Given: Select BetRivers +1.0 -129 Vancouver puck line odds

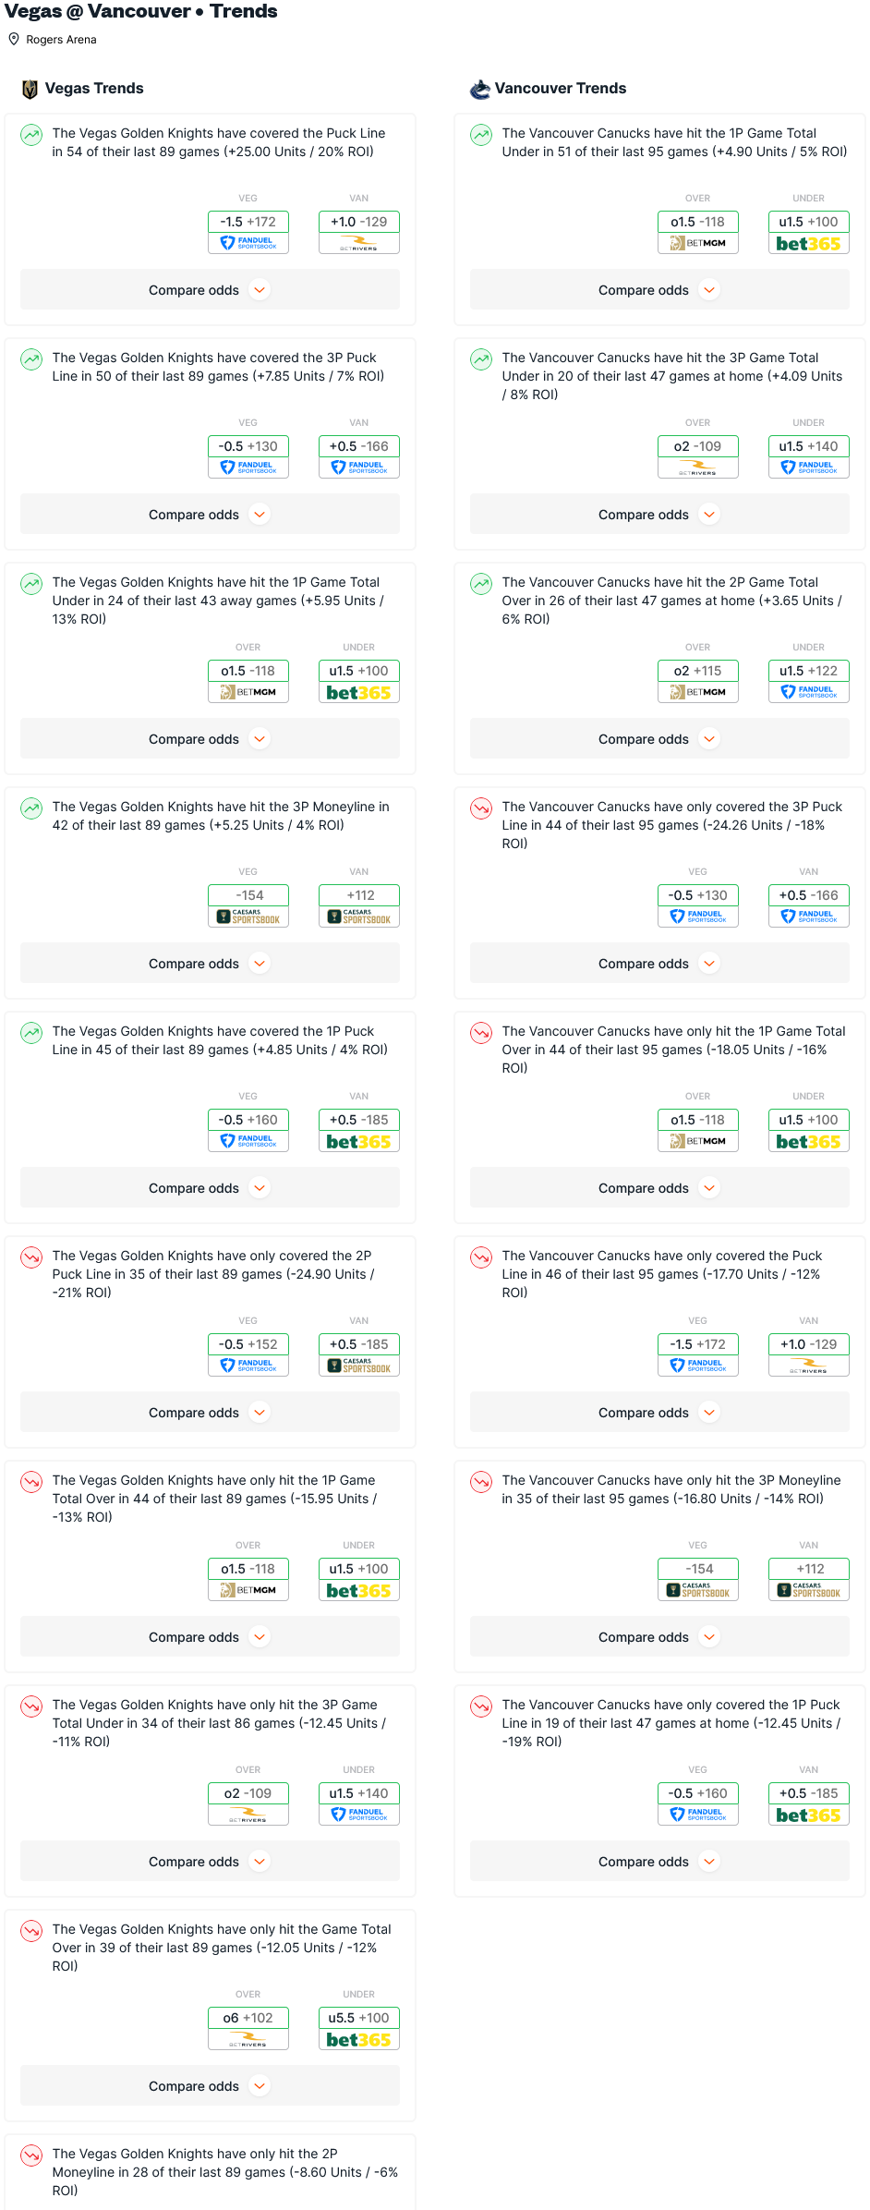Looking at the screenshot, I should [x=359, y=232].
